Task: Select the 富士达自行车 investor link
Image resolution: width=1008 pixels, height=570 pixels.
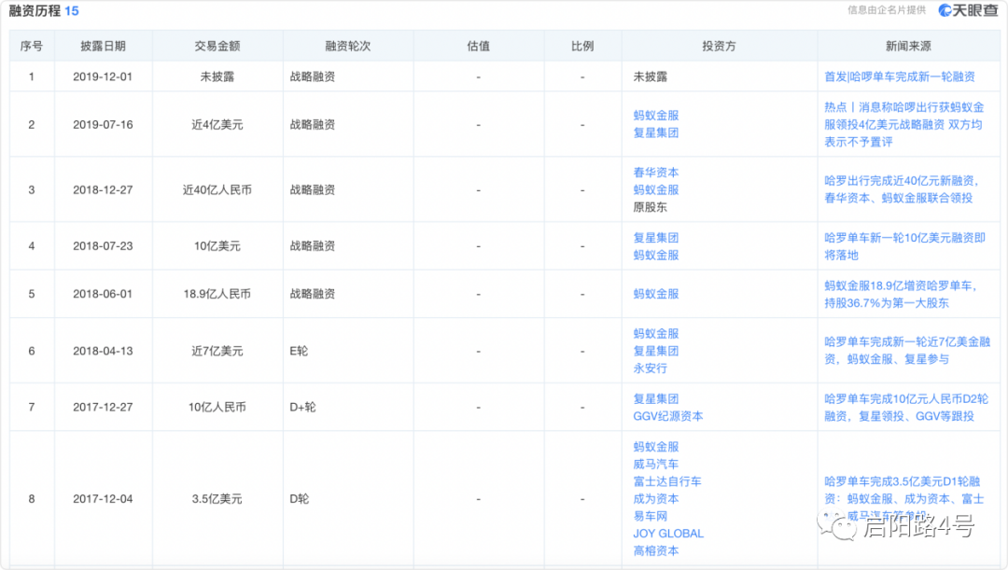Action: (666, 481)
